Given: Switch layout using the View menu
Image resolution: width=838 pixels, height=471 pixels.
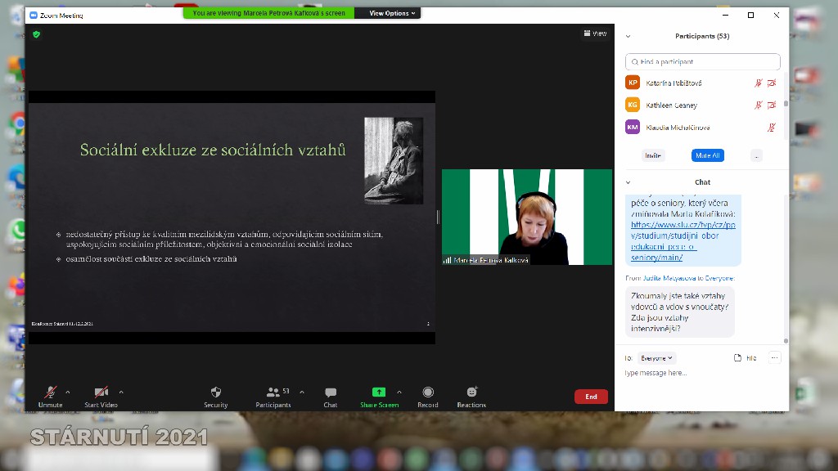Looking at the screenshot, I should [x=595, y=34].
